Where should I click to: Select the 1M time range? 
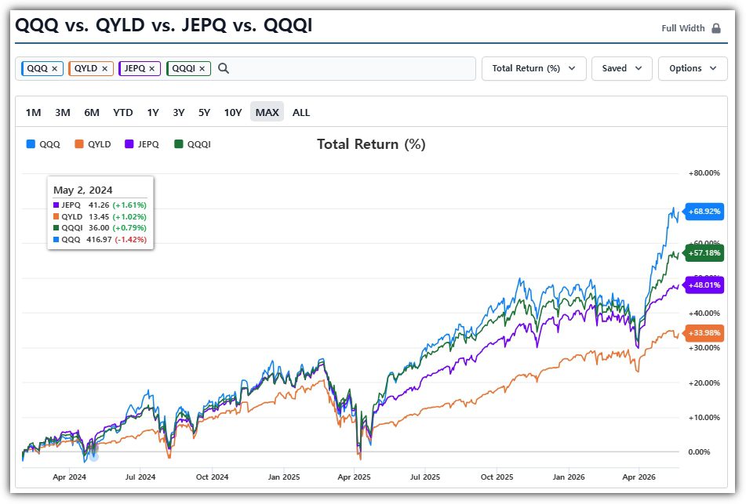(33, 112)
